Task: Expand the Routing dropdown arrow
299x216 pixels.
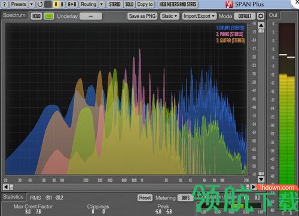Action: [x=102, y=4]
